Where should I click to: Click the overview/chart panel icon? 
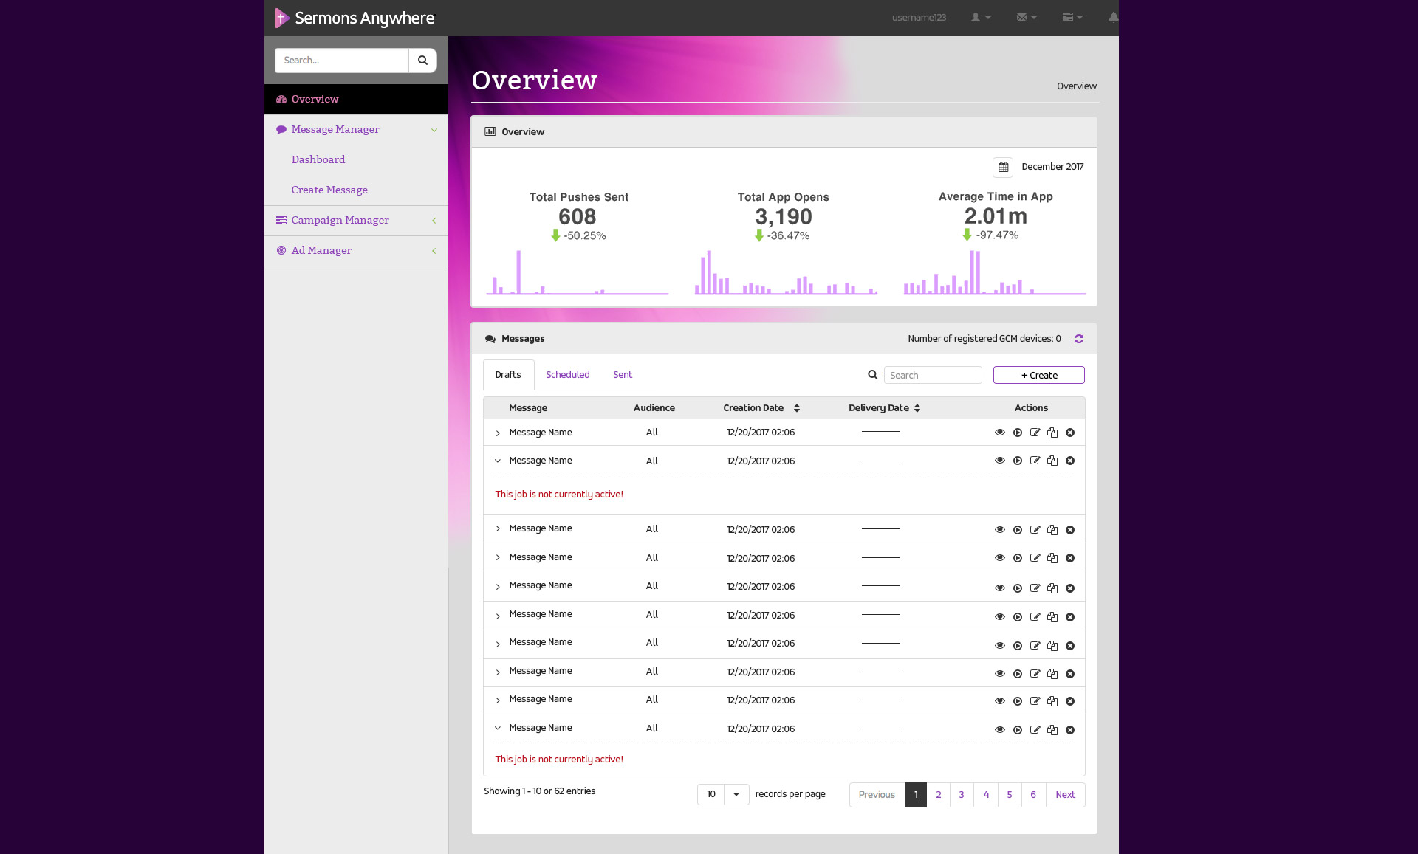(x=490, y=131)
